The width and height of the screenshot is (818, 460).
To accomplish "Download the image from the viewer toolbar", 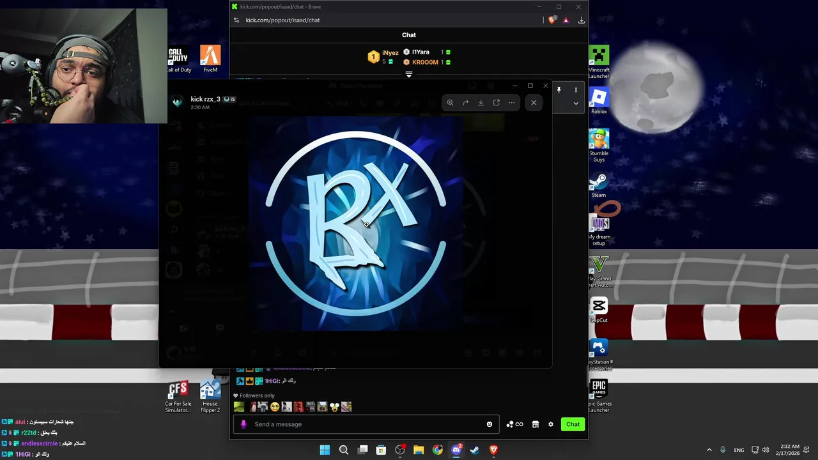I will coord(481,102).
